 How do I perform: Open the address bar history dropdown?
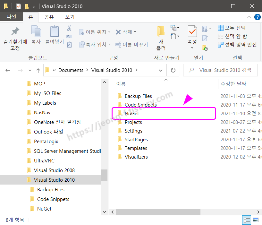coord(161,70)
